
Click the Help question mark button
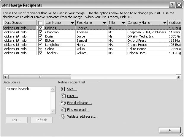pyautogui.click(x=172, y=5)
